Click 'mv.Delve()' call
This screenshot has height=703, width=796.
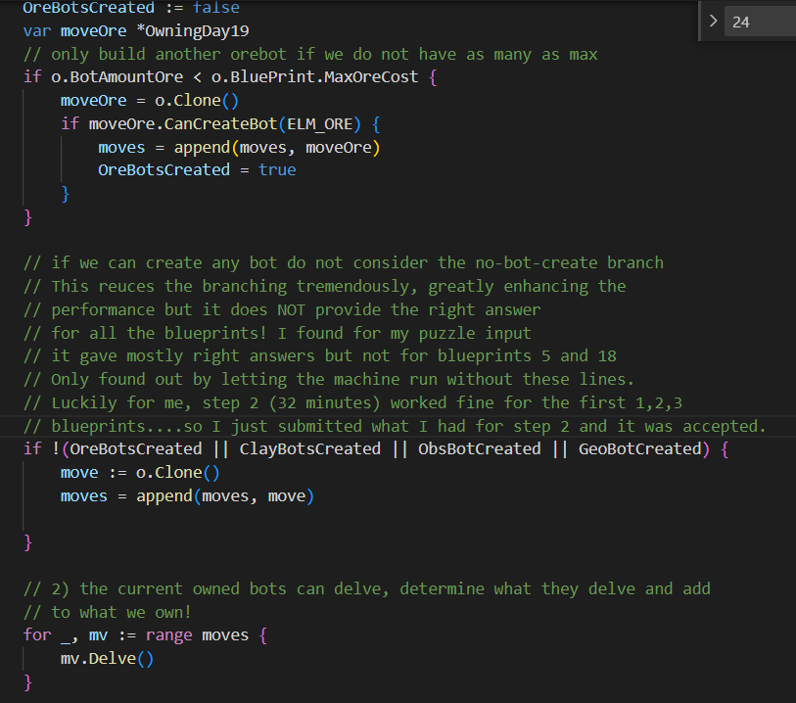tap(107, 658)
